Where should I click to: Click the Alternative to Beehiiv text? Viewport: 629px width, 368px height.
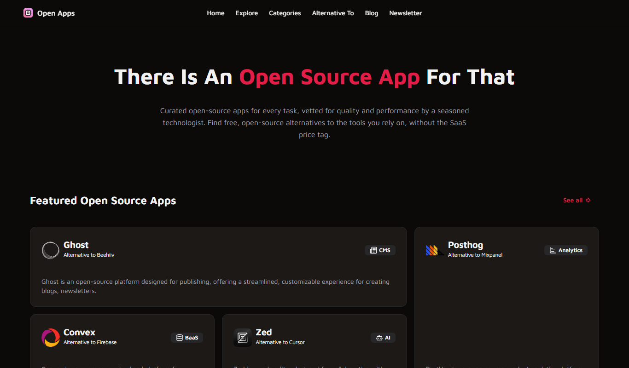[x=89, y=255]
